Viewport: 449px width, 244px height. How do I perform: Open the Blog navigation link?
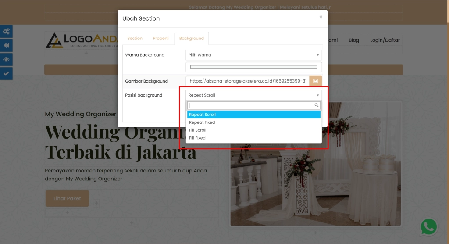353,40
